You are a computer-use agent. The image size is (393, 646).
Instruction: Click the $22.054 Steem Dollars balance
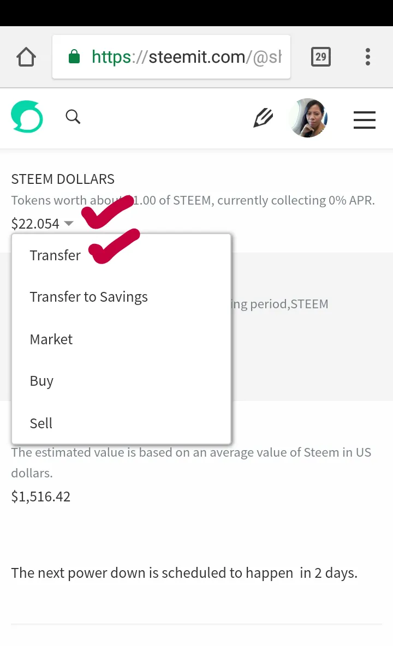click(35, 223)
